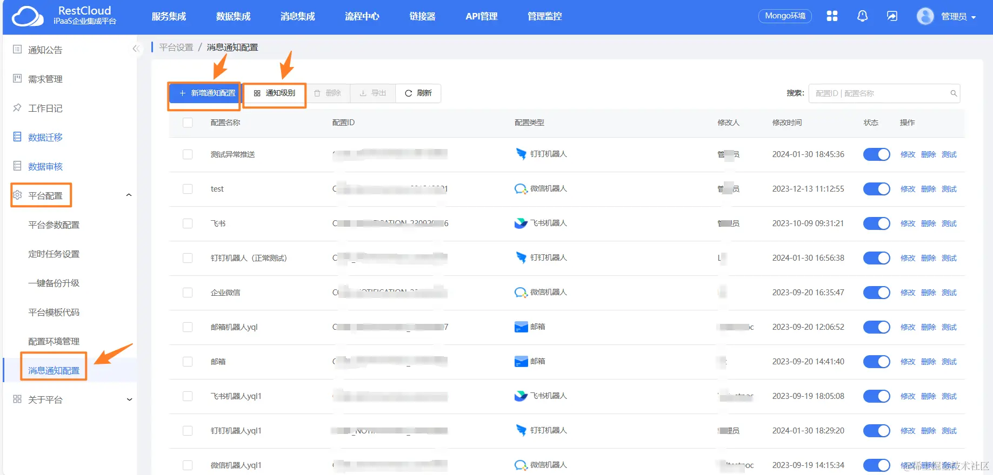Click Feishu robot icon in 飞书 row
The image size is (993, 475).
[x=521, y=223]
